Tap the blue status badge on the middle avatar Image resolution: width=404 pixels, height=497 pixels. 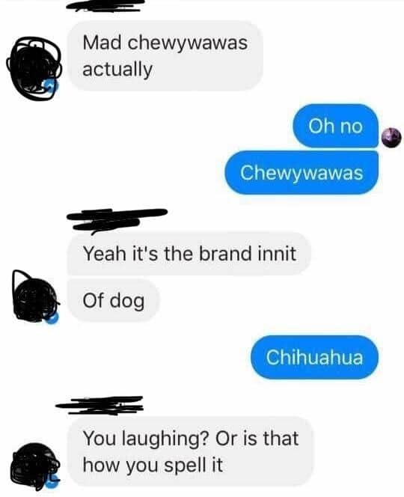click(x=52, y=317)
